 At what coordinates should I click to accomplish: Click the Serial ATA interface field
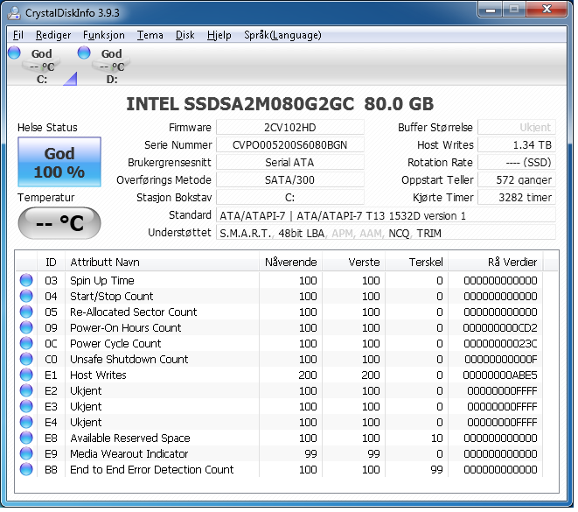point(290,162)
